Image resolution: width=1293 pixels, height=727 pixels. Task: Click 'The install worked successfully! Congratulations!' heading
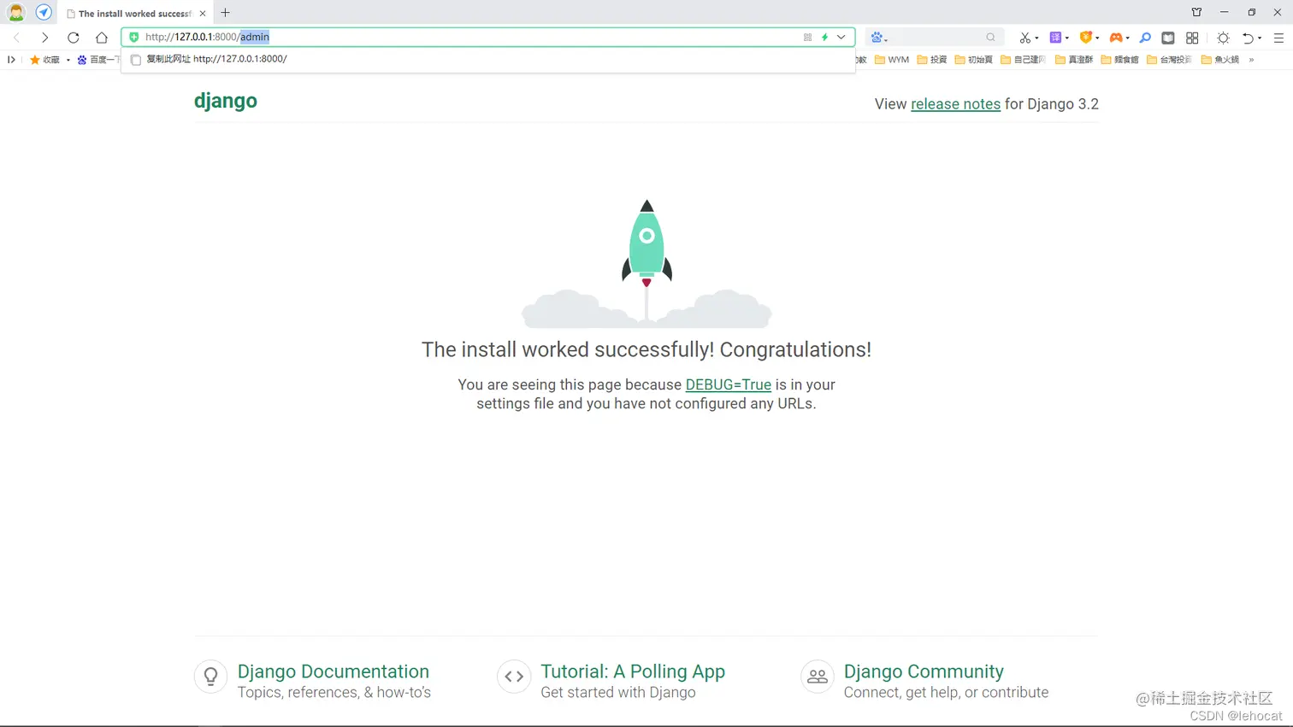646,349
